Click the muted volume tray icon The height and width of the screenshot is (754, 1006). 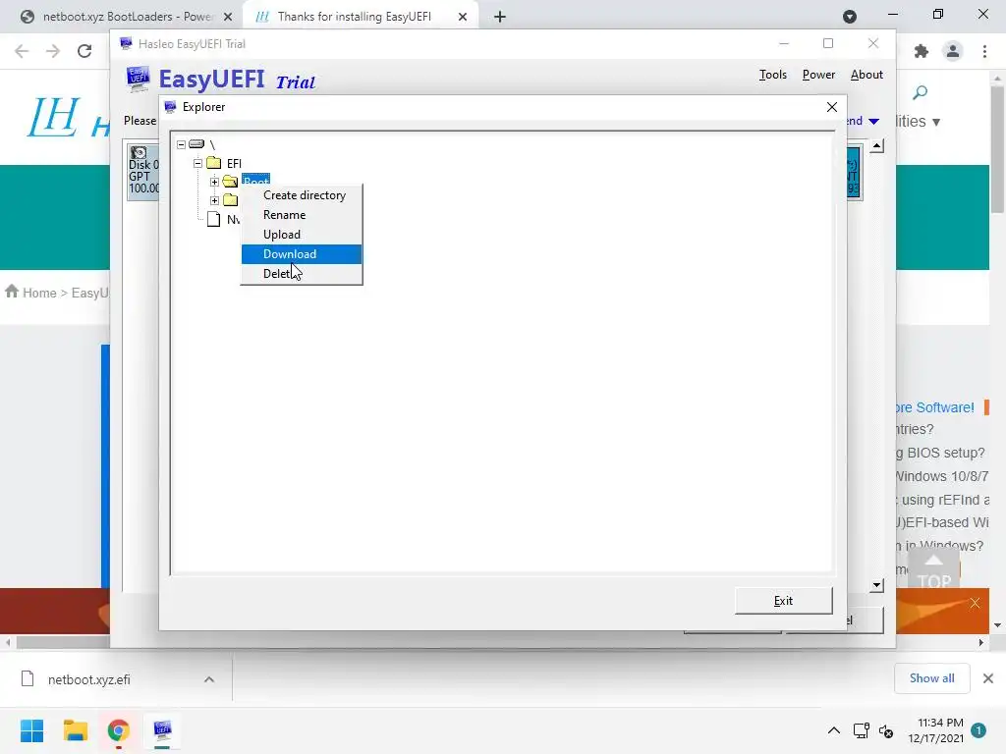[x=886, y=730]
